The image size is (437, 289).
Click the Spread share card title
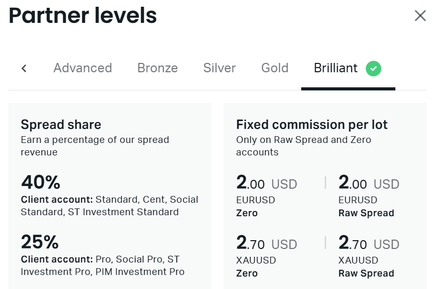61,125
